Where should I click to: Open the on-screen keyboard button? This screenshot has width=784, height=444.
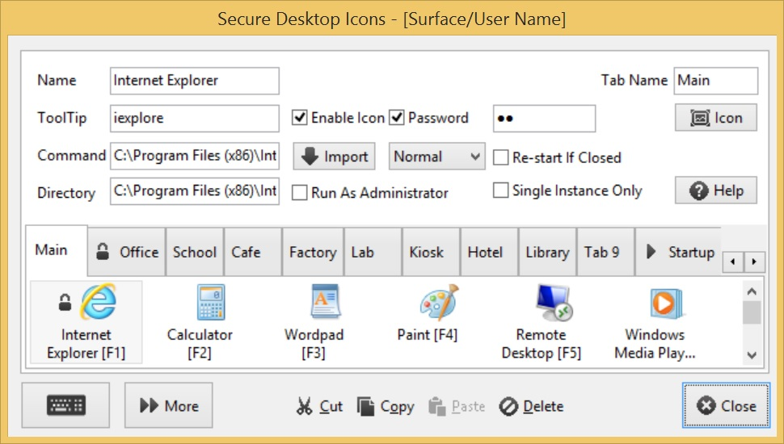[66, 406]
